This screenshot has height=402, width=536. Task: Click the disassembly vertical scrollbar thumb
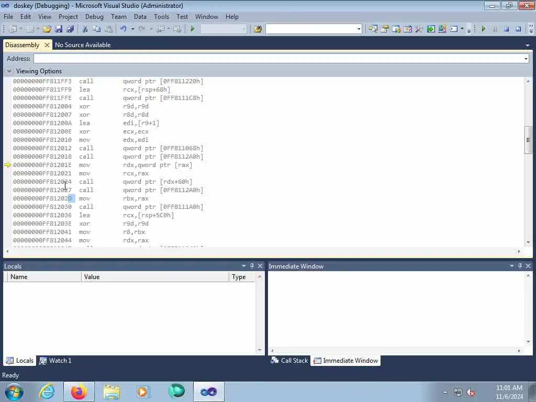(x=528, y=140)
